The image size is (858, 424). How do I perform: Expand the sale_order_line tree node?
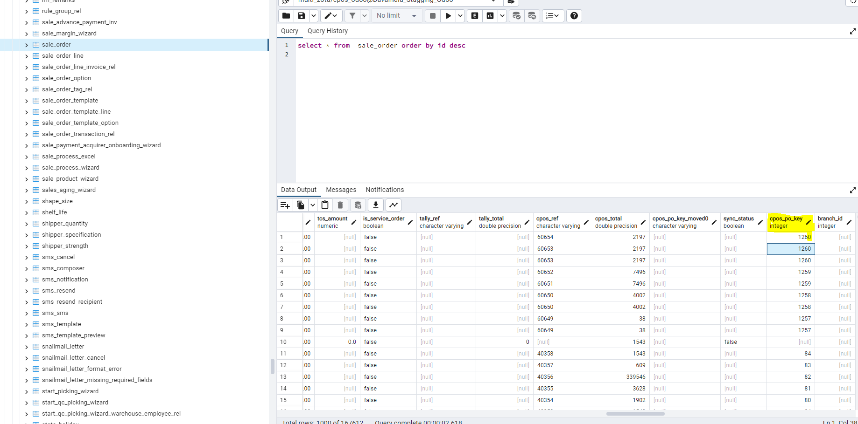(x=27, y=56)
